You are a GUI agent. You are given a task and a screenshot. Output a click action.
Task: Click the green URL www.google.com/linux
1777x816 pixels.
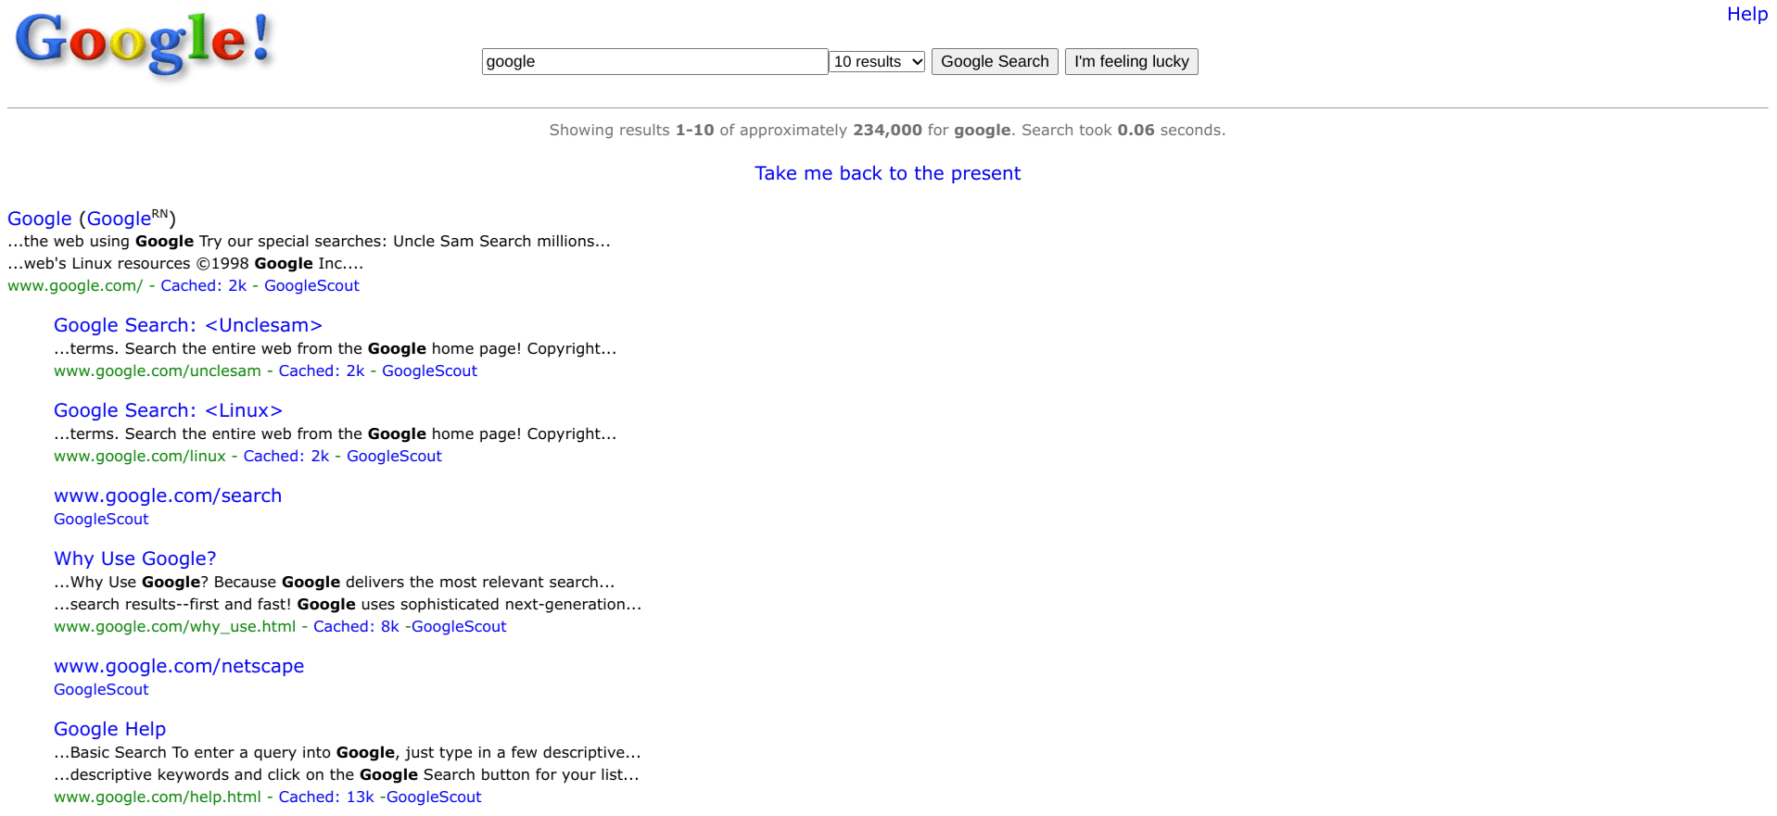click(x=140, y=457)
